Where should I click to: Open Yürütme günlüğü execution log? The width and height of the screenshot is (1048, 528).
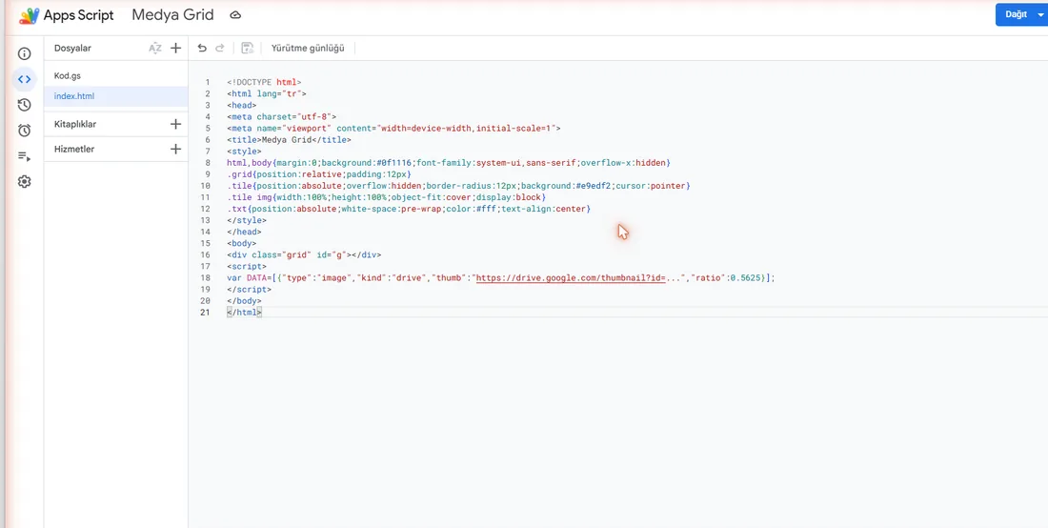[x=308, y=48]
